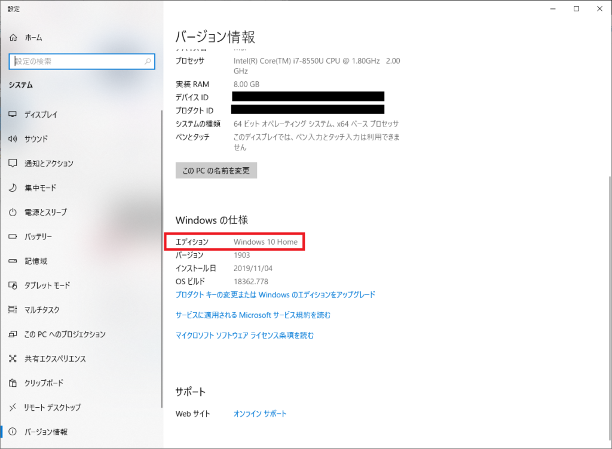The width and height of the screenshot is (612, 449).
Task: Click the search magnifier icon
Action: 148,61
